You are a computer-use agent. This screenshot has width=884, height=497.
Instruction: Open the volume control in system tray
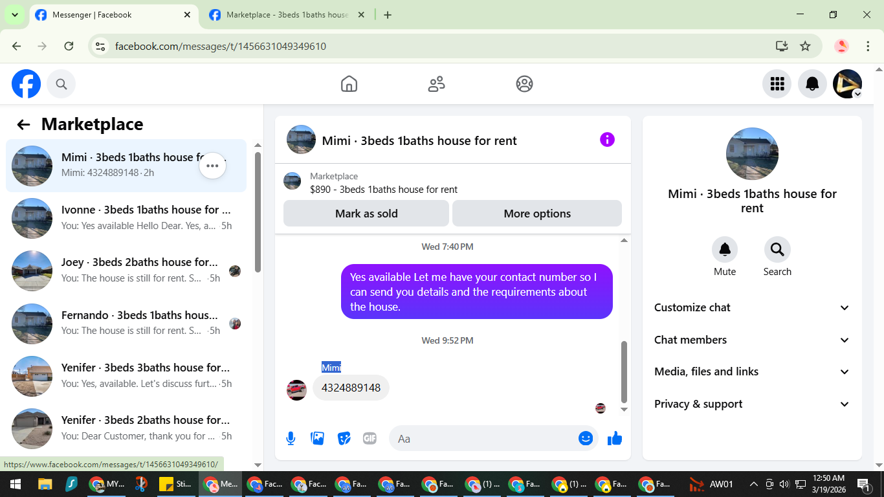[x=784, y=484]
